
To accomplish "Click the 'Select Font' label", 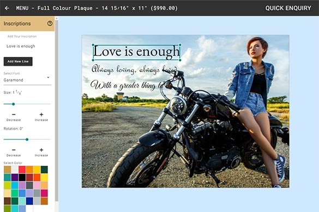I will pyautogui.click(x=11, y=74).
